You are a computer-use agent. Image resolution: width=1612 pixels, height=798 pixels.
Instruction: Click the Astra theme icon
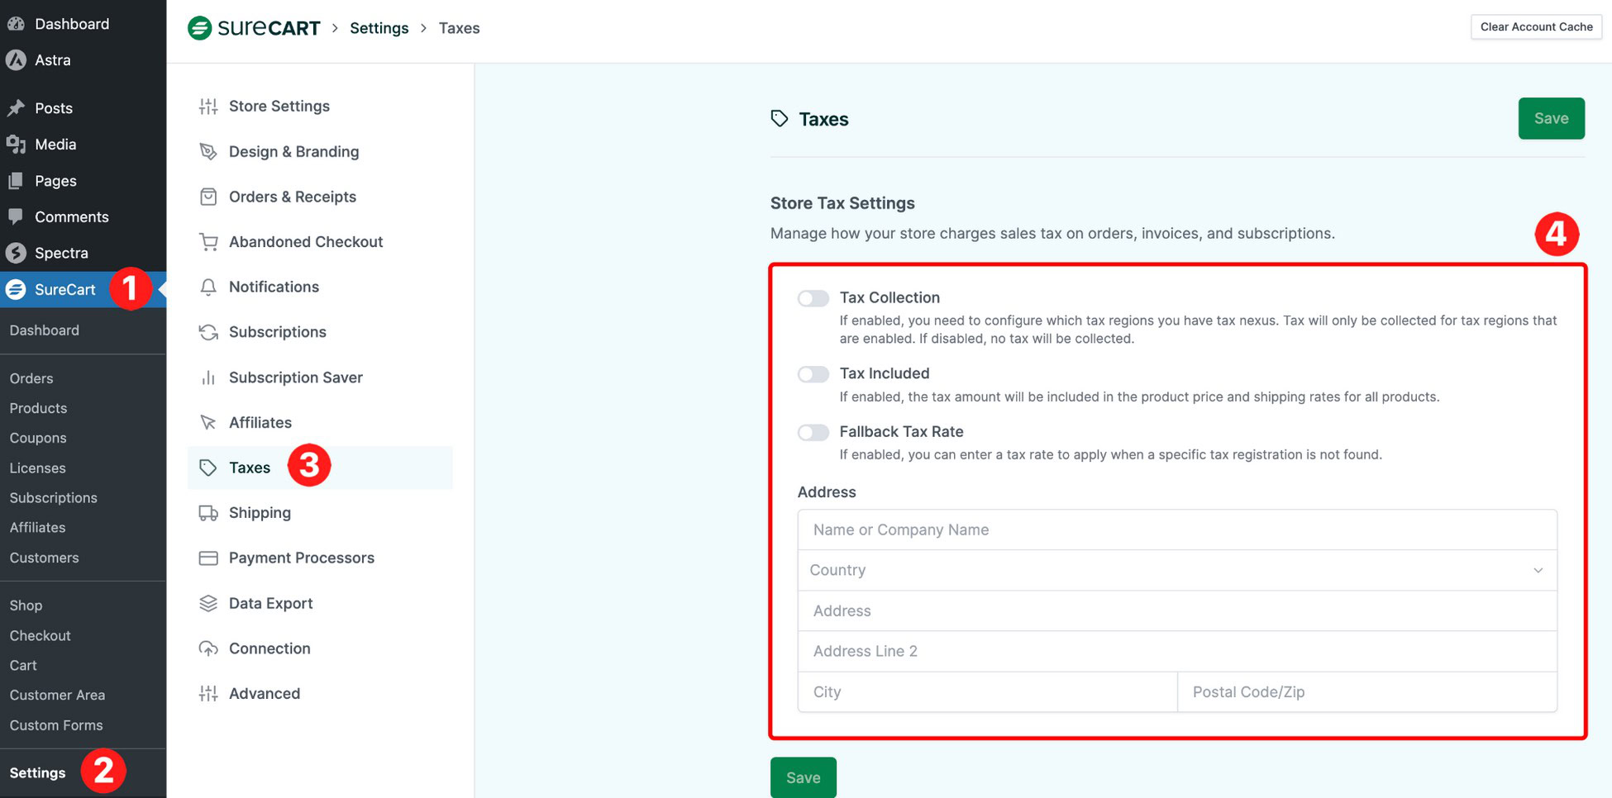[16, 60]
